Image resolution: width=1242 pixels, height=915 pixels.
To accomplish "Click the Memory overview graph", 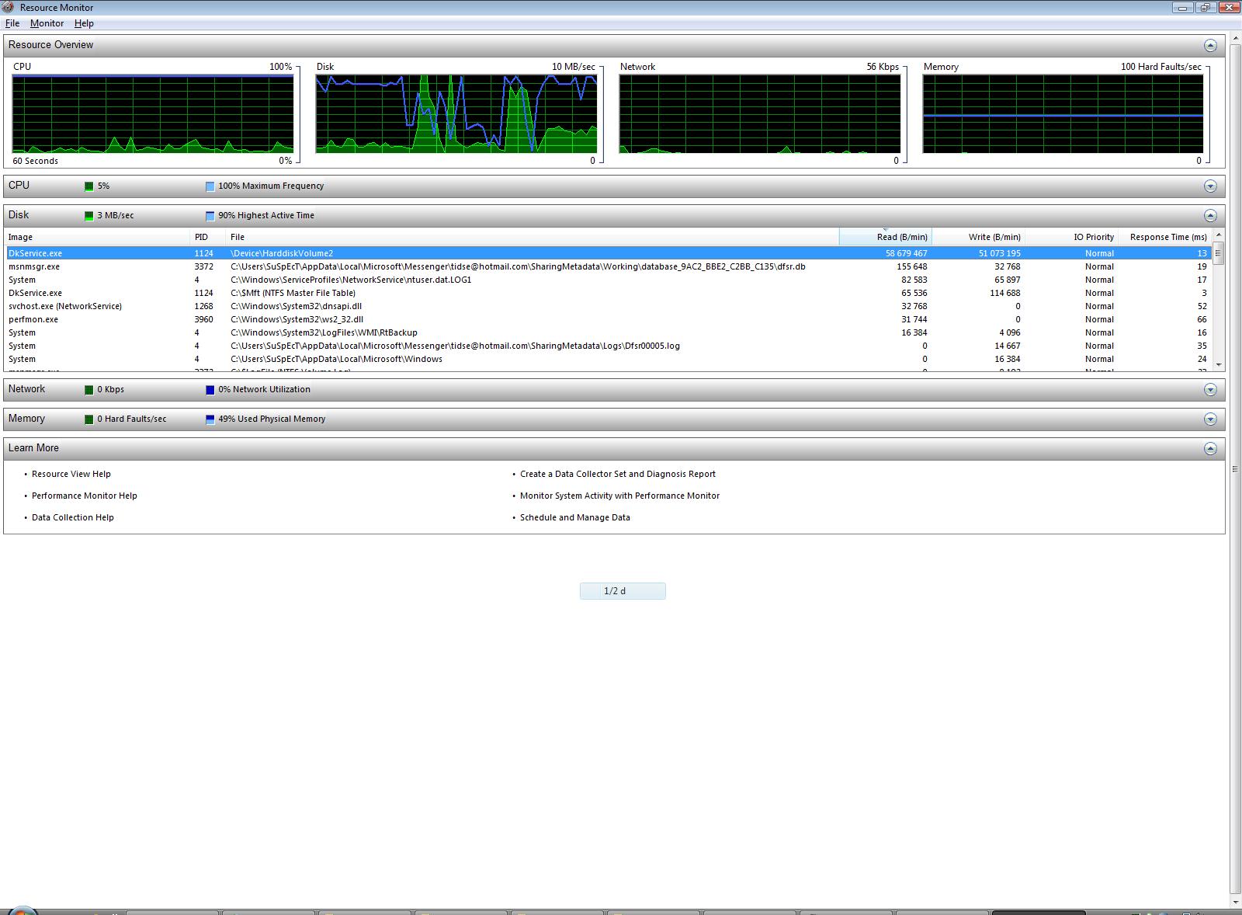I will click(1063, 114).
